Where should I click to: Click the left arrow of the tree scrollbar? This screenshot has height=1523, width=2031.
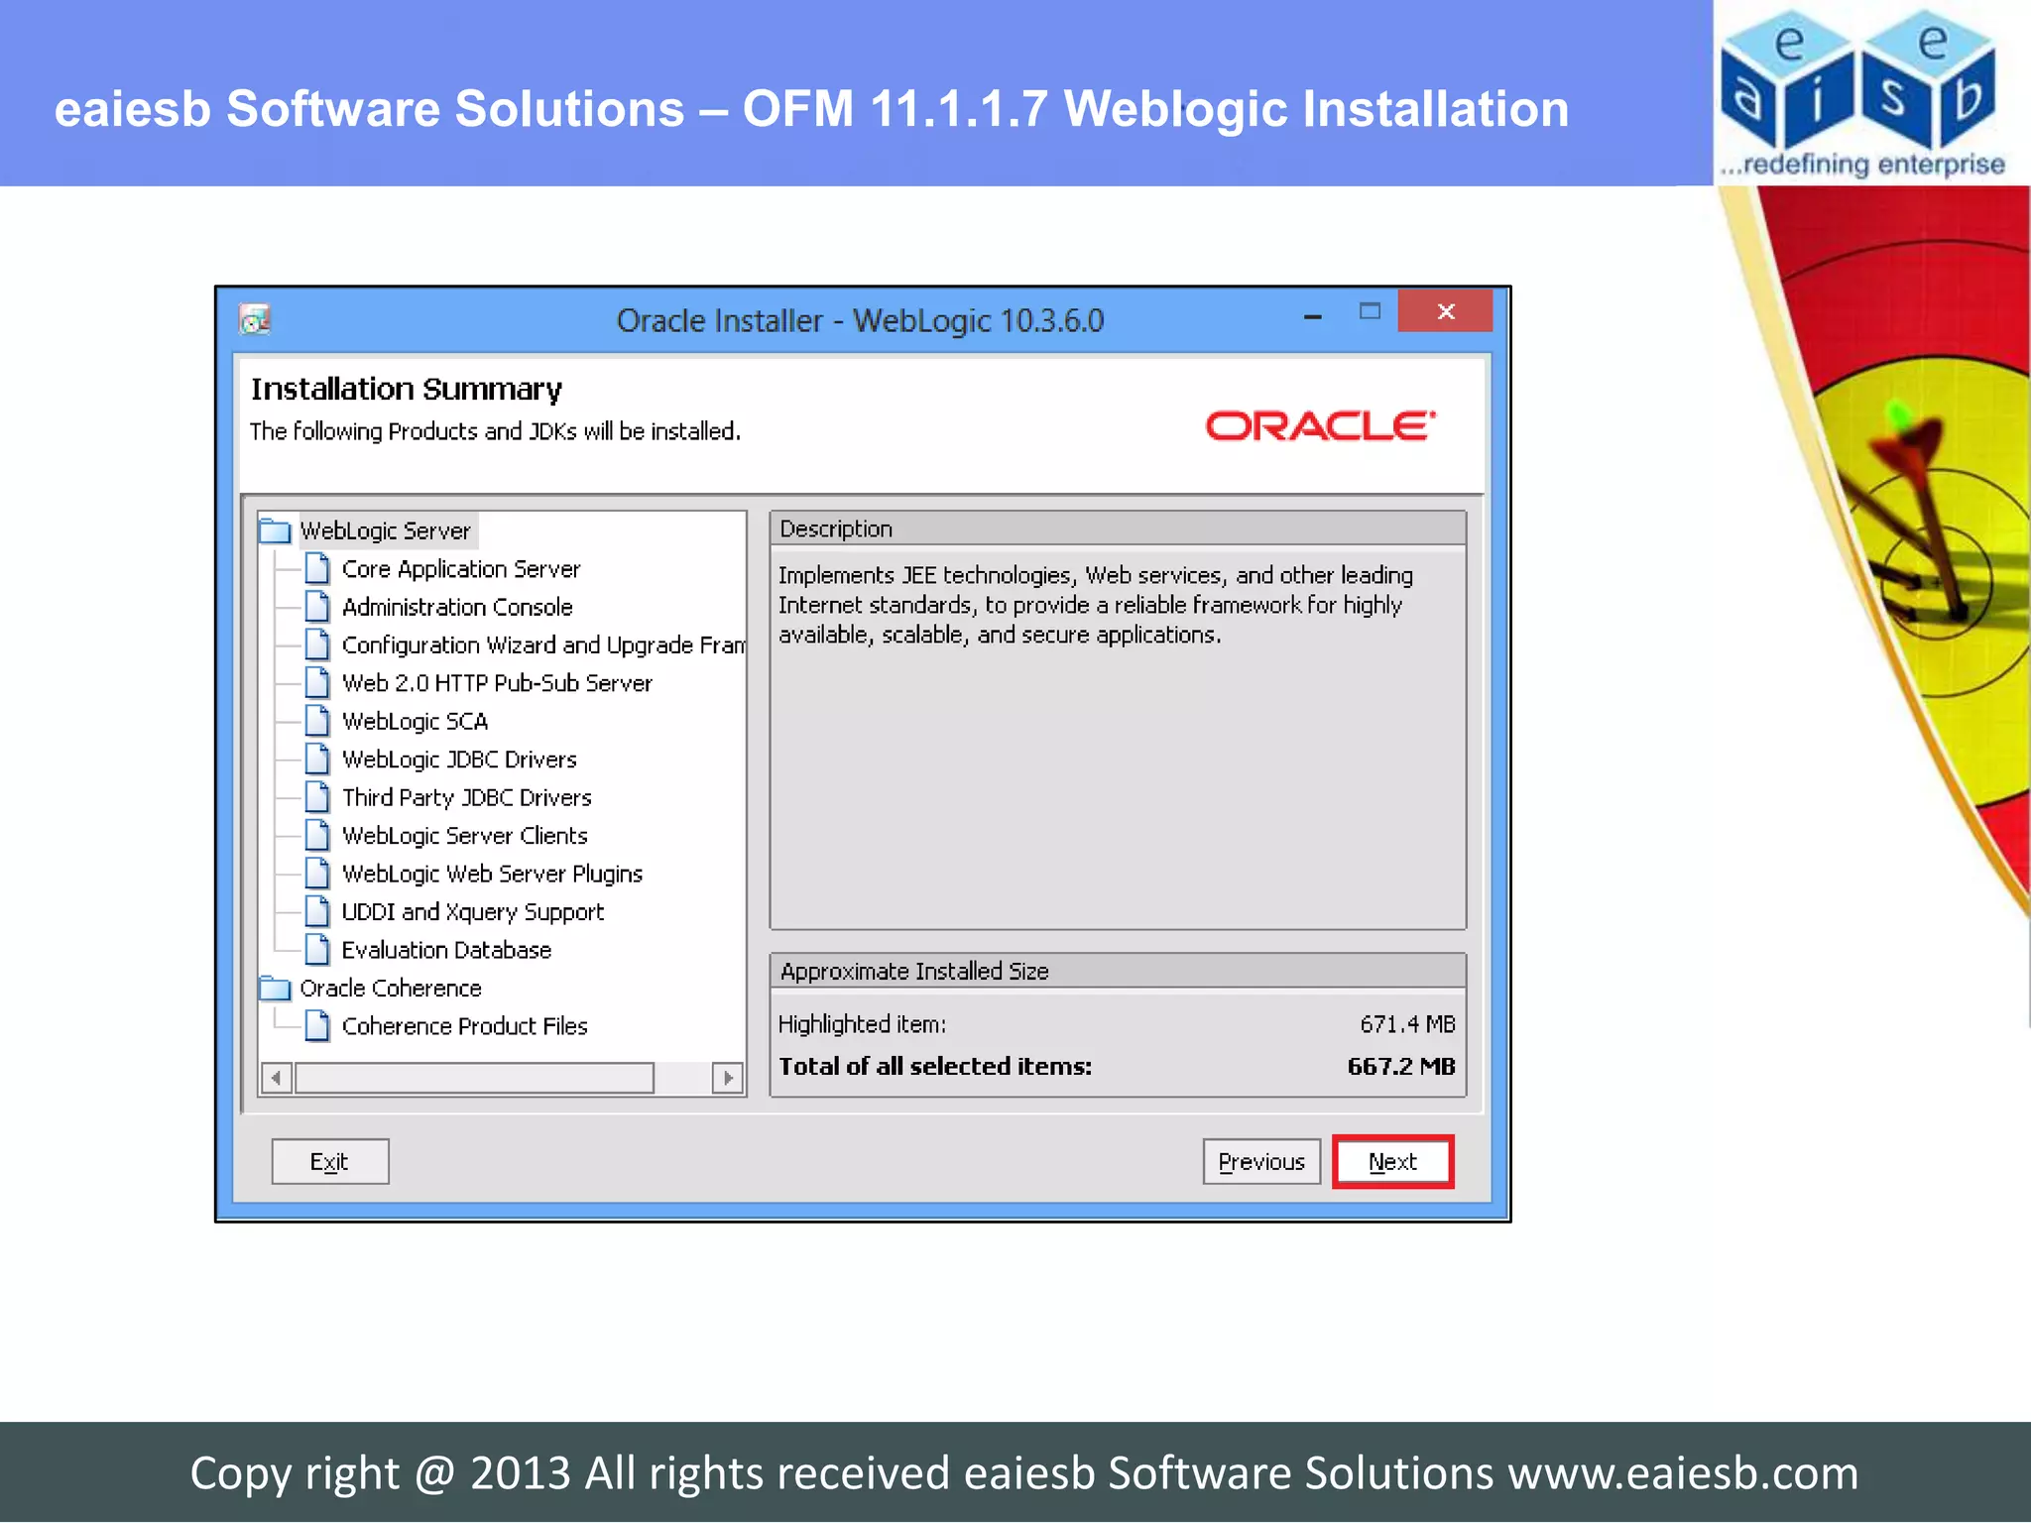point(277,1078)
